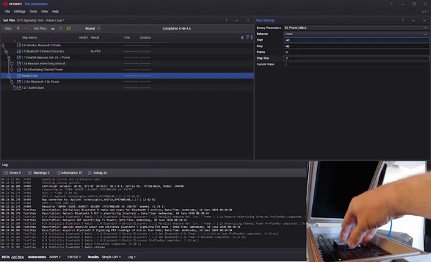Screen dimensions: 431x262
Task: Toggle checkbox for 1.1a Measure Advertising Interval
Action: 19,63
